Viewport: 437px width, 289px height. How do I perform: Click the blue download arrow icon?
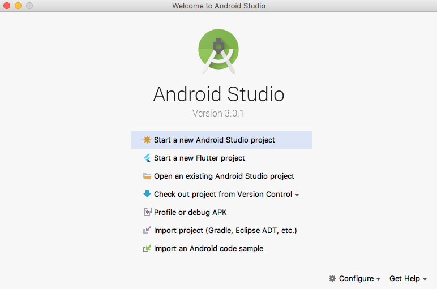147,194
